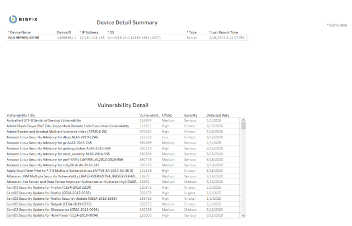Click vulnerability ID 256179
Screen dimensions: 352x226
(146, 193)
